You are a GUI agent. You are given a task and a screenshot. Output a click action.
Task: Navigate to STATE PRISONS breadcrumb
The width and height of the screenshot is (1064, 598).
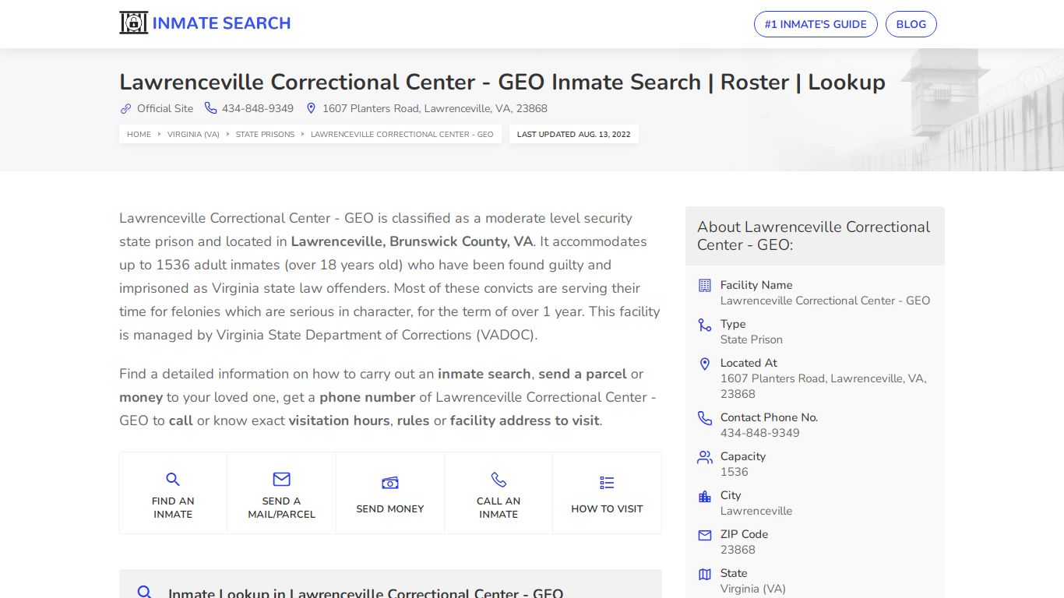coord(265,134)
